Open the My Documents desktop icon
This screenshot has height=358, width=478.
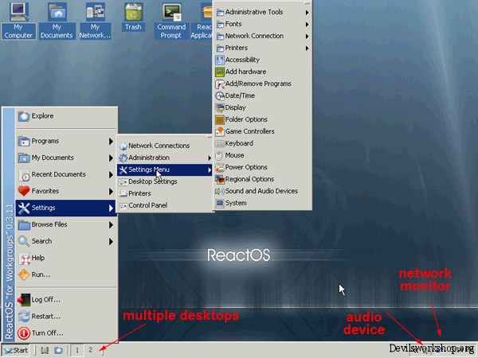[x=57, y=20]
